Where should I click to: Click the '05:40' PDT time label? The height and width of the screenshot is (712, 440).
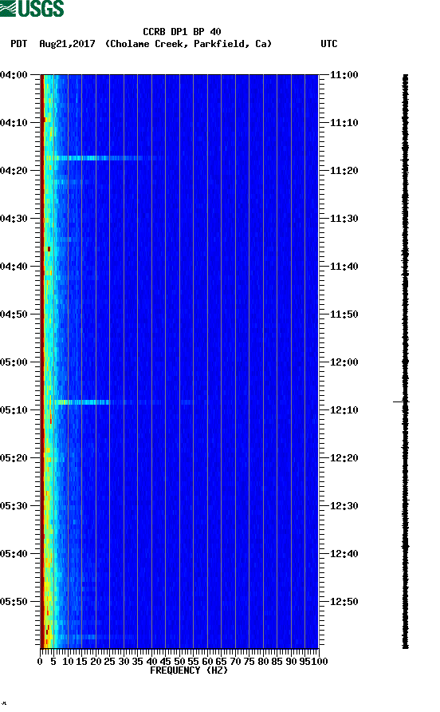point(14,554)
